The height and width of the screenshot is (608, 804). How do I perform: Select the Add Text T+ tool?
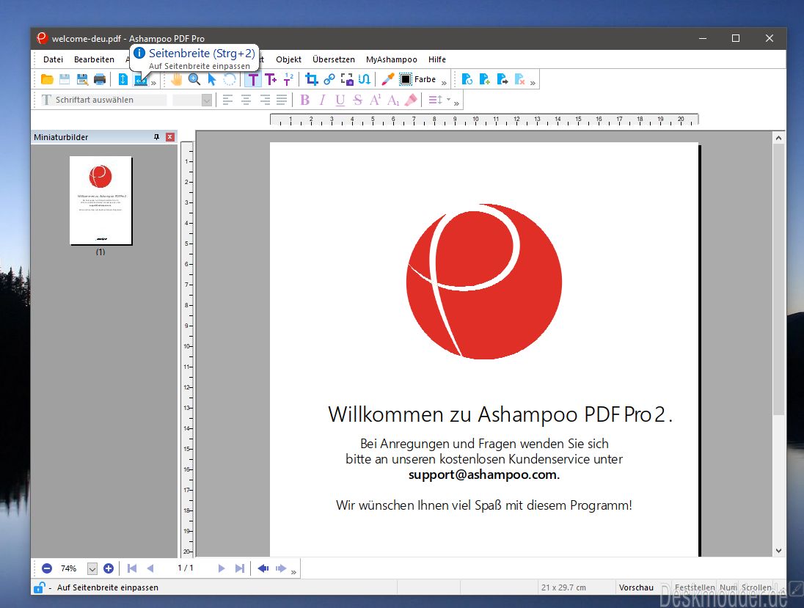pos(270,79)
